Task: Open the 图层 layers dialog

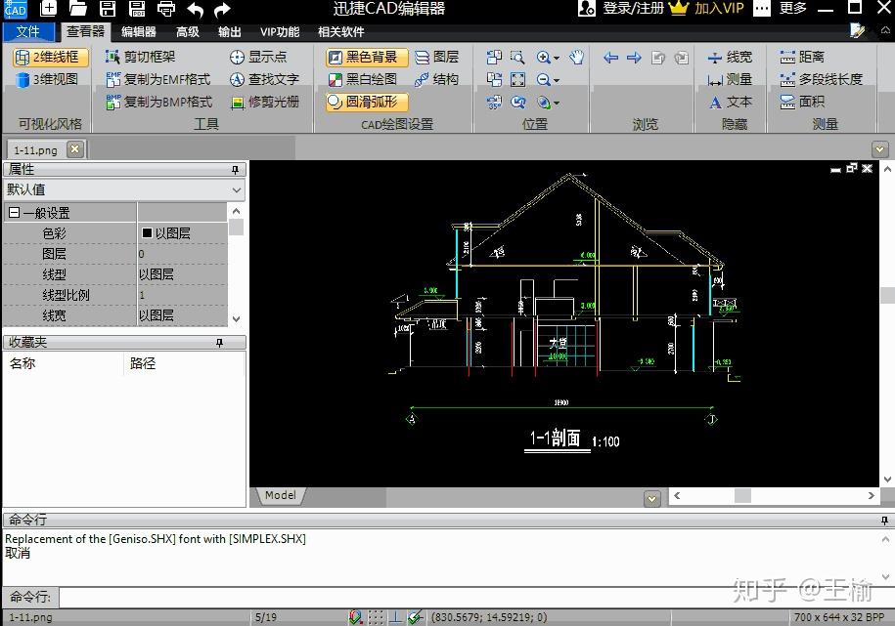Action: pos(436,57)
